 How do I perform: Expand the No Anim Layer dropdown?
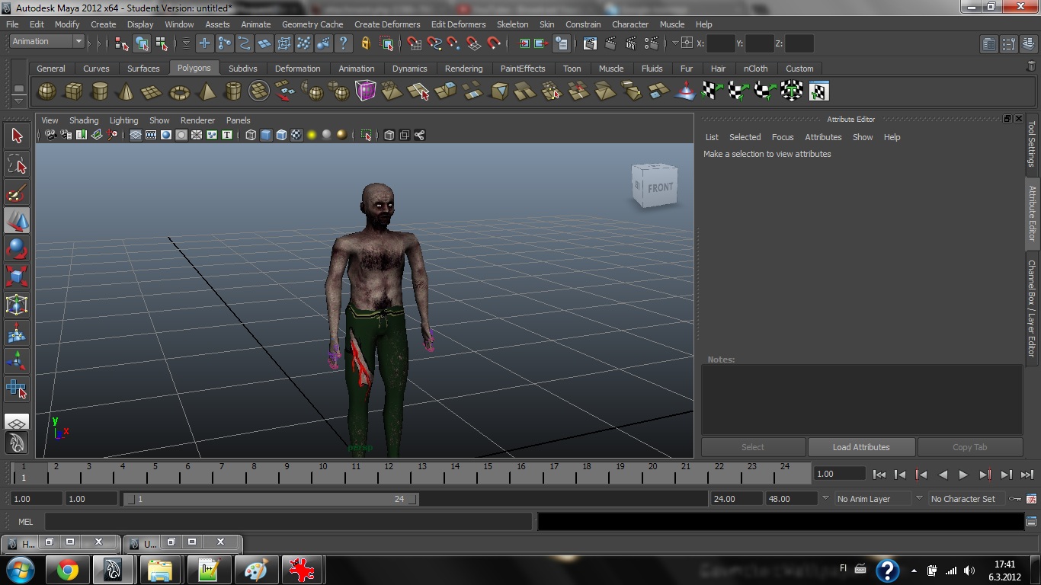click(870, 499)
